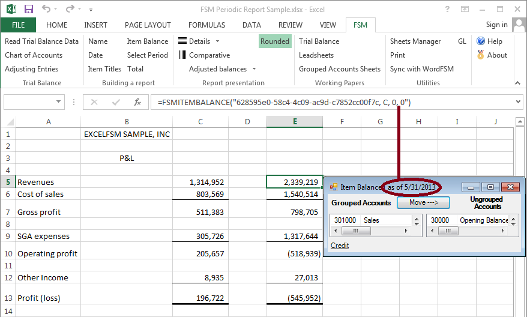Open Grouped Accounts Sheets
The height and width of the screenshot is (317, 527).
click(x=340, y=69)
